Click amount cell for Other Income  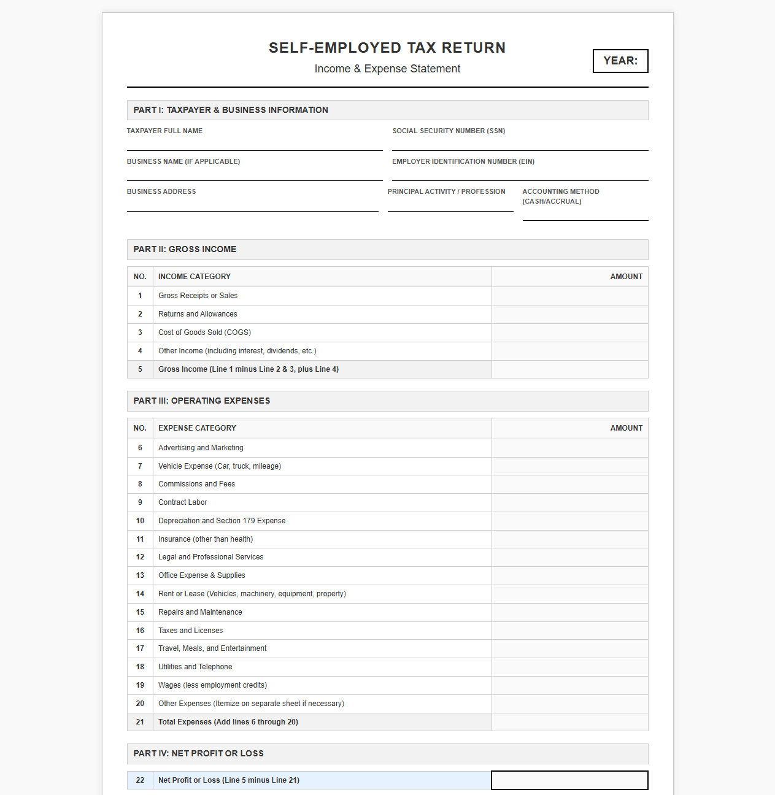[570, 351]
